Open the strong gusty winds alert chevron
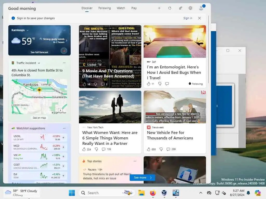 [x=66, y=40]
